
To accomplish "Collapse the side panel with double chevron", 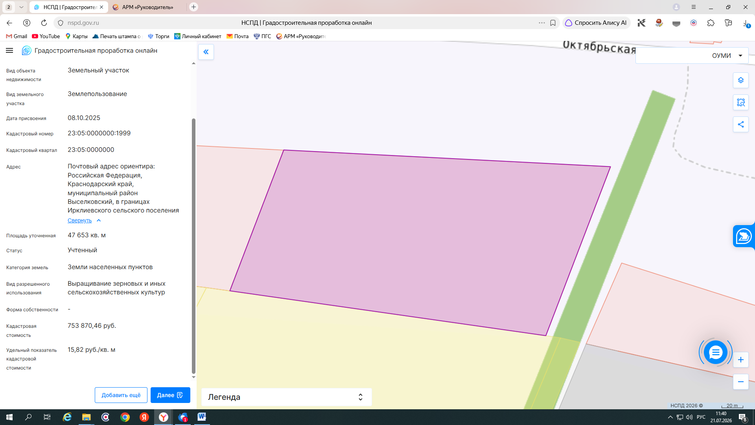I will coord(206,52).
